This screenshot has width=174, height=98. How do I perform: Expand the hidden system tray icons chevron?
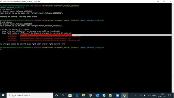click(136, 95)
